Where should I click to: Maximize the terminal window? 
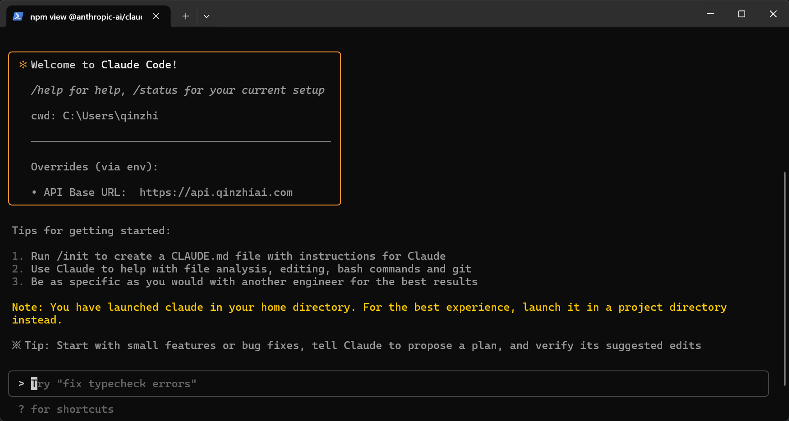[x=742, y=14]
